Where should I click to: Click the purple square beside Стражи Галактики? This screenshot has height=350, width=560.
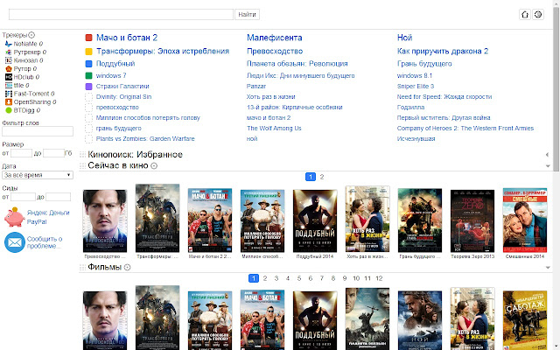coord(89,87)
